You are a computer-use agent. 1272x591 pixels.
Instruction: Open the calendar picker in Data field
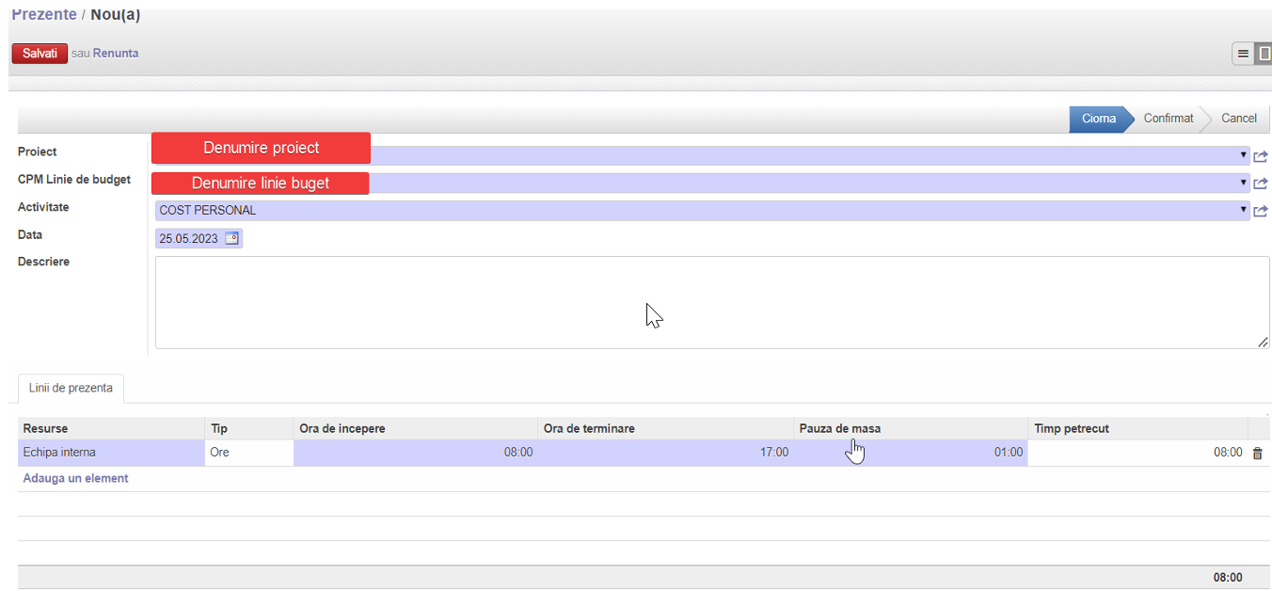(x=231, y=239)
